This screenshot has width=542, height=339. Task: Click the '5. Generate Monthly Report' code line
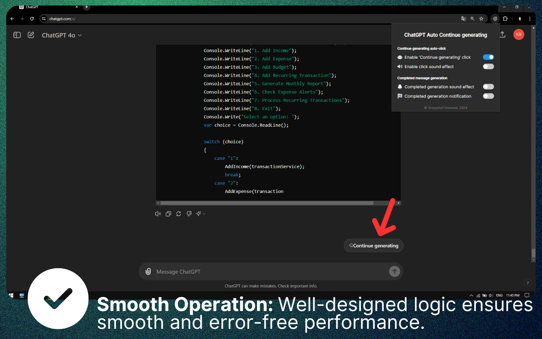(x=267, y=83)
